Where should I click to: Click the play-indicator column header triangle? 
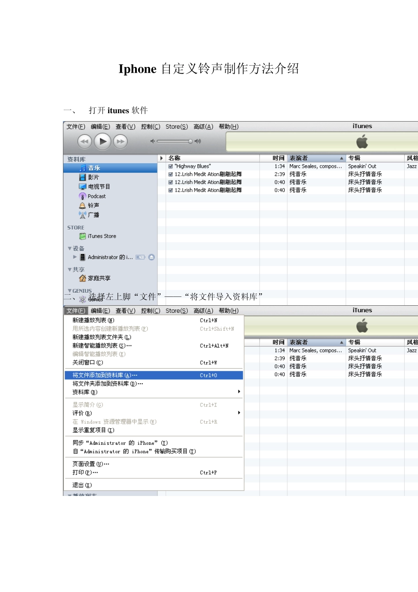(161, 158)
